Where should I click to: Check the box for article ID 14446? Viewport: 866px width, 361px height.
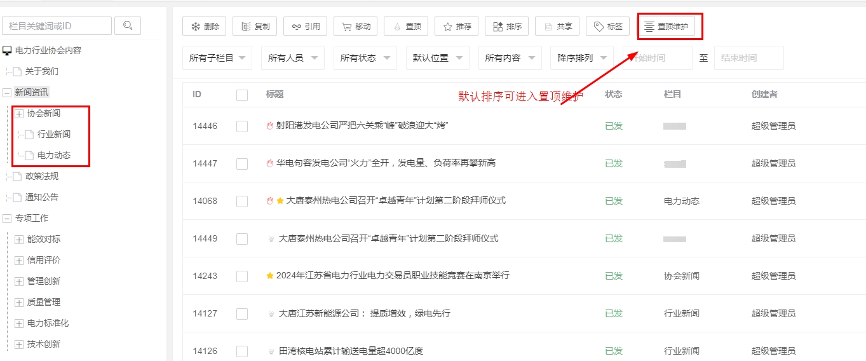click(241, 126)
